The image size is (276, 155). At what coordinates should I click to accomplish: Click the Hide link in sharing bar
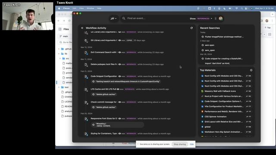[x=191, y=144]
